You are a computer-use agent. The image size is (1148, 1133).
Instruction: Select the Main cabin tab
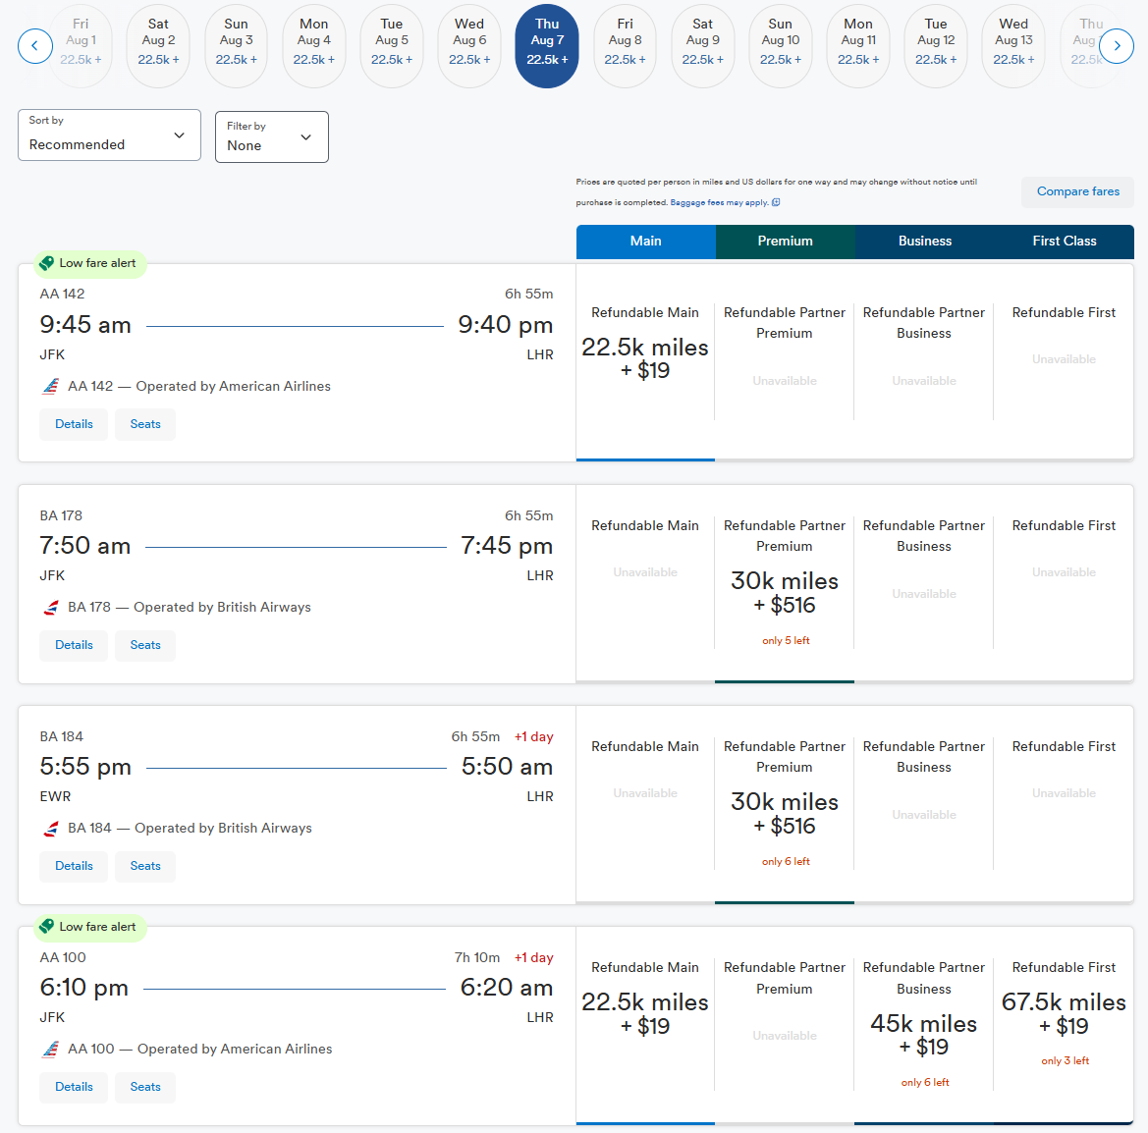coord(646,242)
